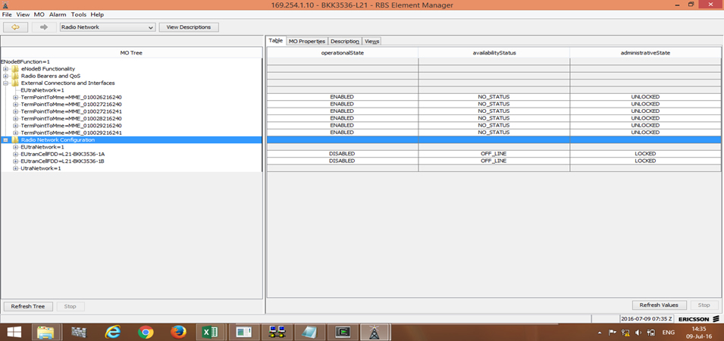Launch Google Chrome from the taskbar
The width and height of the screenshot is (724, 341).
(146, 332)
